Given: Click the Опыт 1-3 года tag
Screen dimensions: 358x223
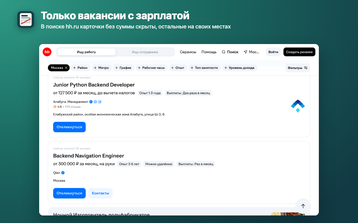Looking at the screenshot, I should (x=150, y=93).
